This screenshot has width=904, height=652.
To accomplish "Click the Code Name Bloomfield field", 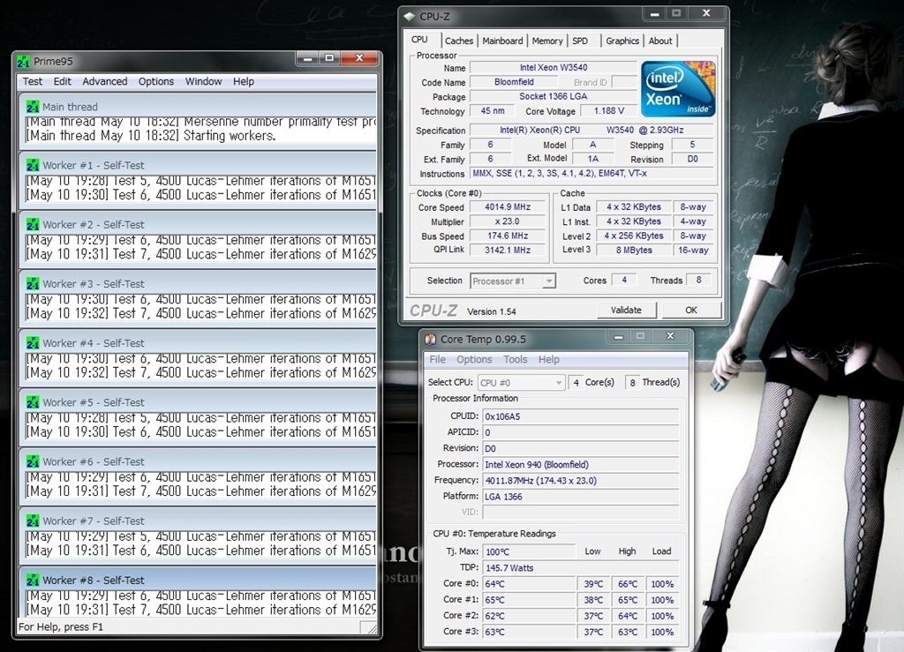I will [x=514, y=82].
